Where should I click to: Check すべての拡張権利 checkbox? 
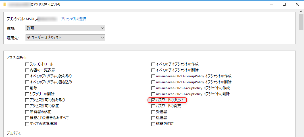point(27,124)
